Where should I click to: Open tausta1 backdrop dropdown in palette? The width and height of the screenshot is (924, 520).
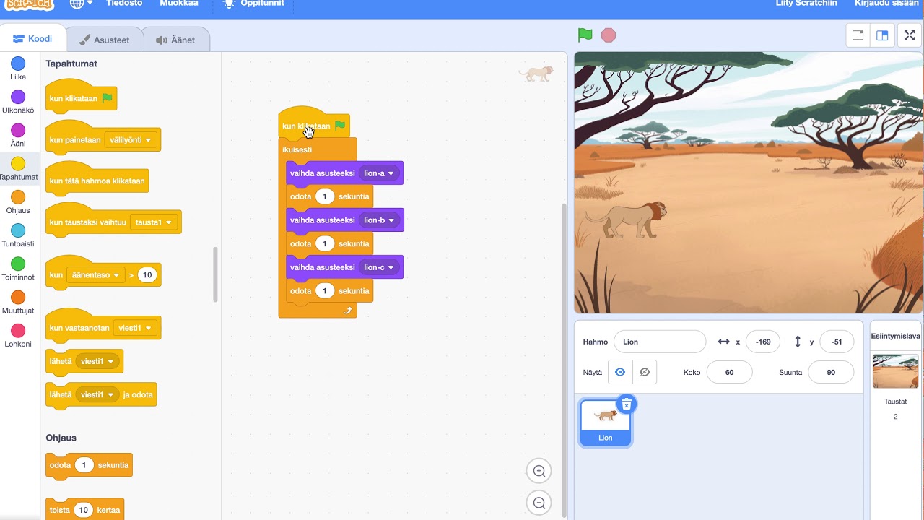tap(154, 222)
